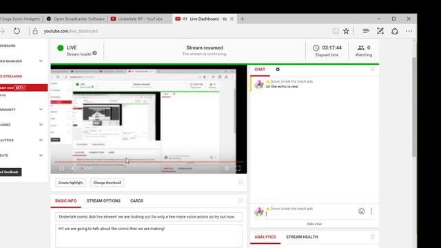Open the Edge More actions menu
441x248 pixels.
409,31
